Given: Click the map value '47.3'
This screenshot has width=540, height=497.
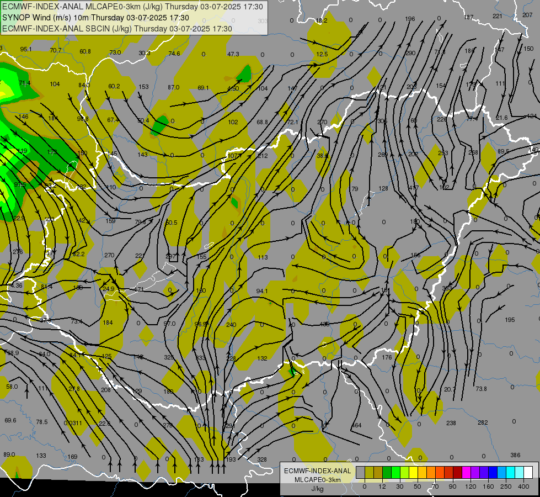Looking at the screenshot, I should (x=233, y=54).
